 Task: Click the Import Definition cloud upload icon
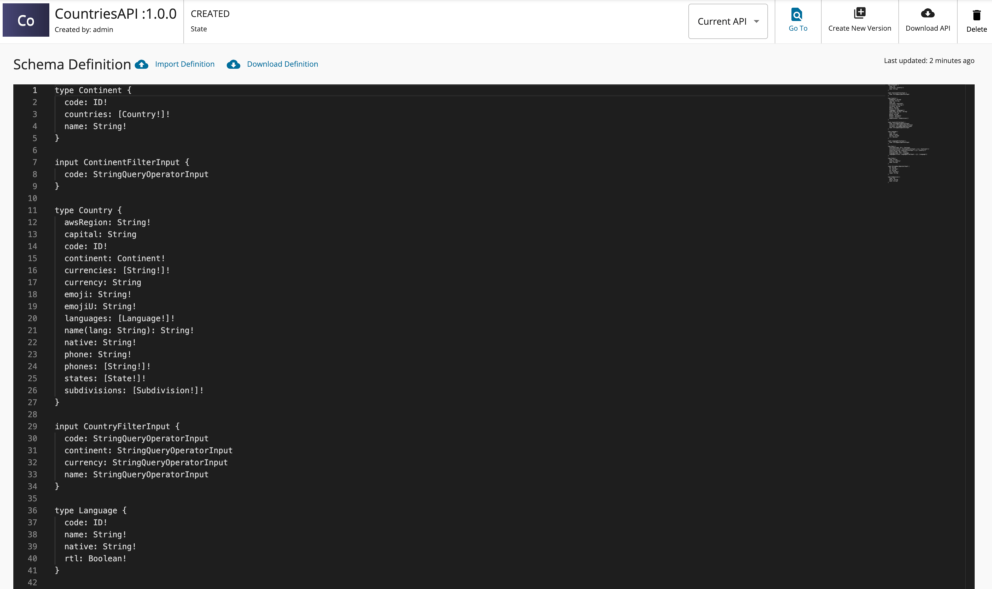142,64
